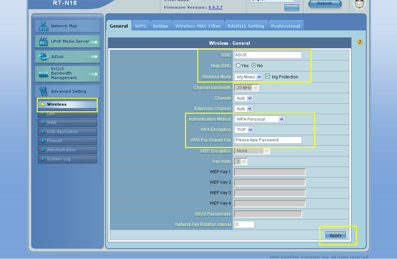Open the WAN settings submenu

click(67, 122)
